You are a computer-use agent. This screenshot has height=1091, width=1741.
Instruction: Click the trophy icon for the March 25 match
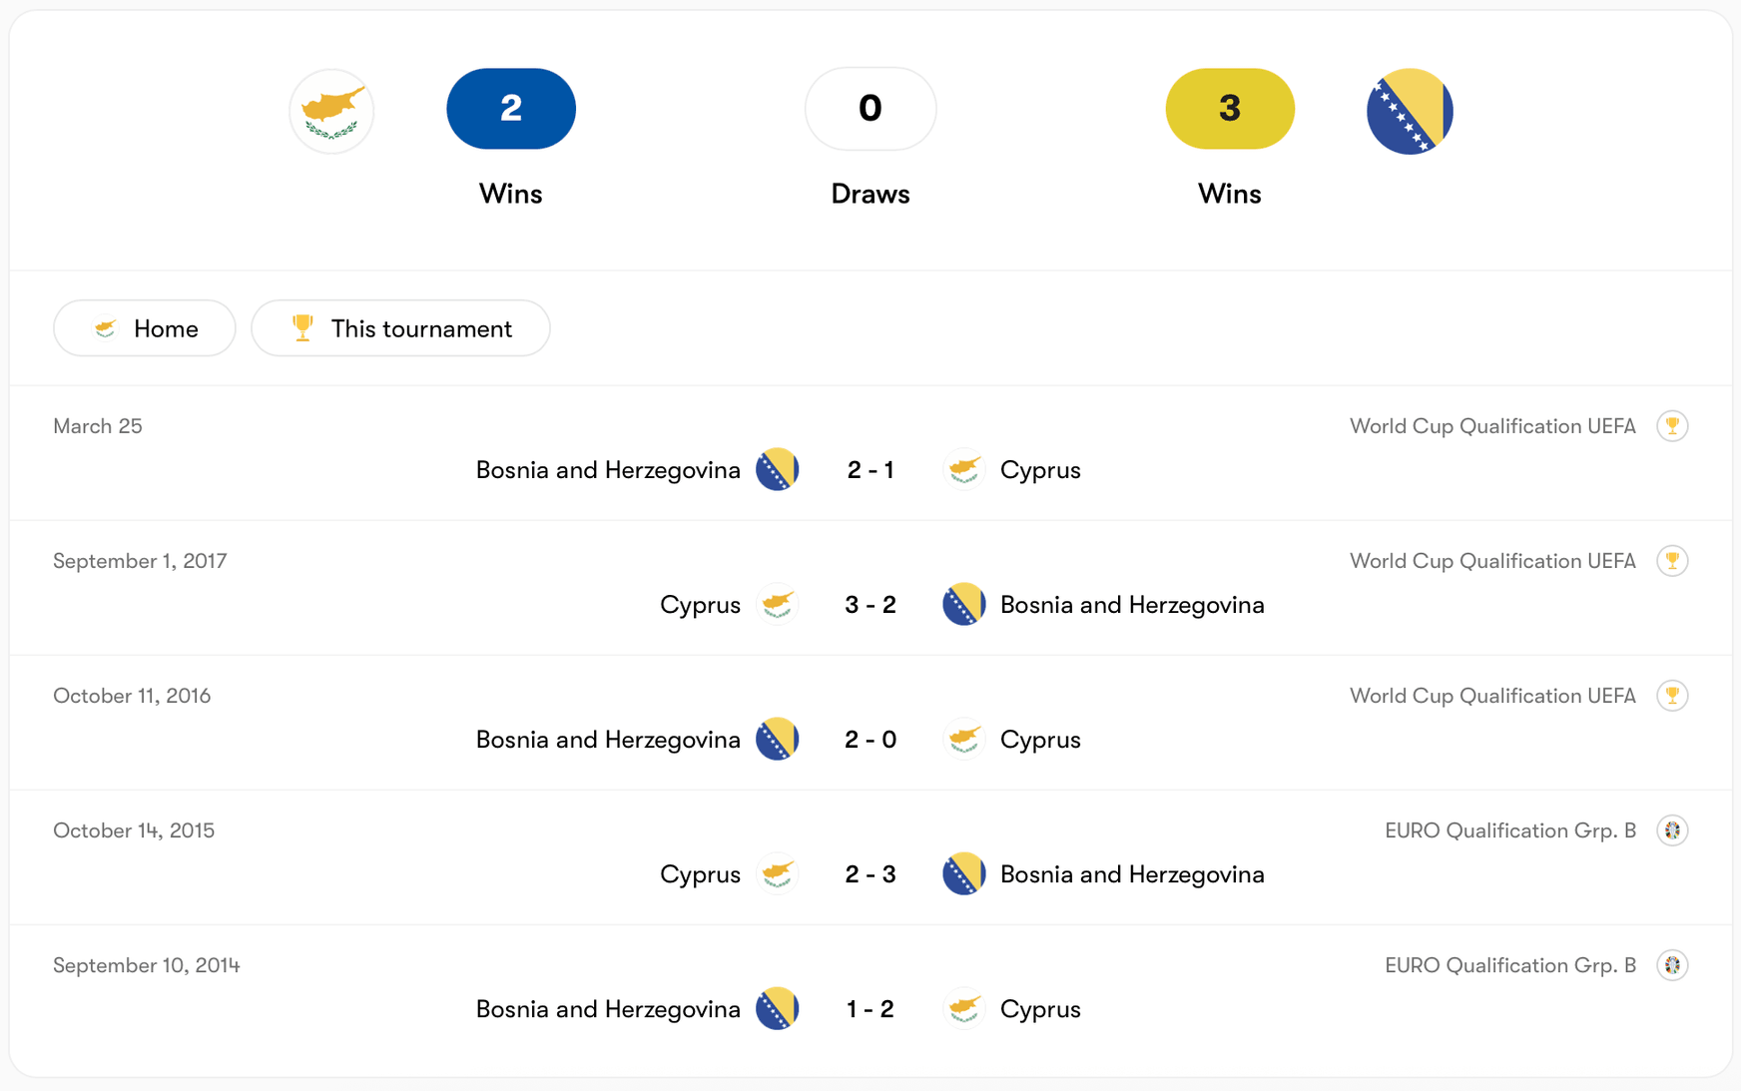tap(1673, 425)
